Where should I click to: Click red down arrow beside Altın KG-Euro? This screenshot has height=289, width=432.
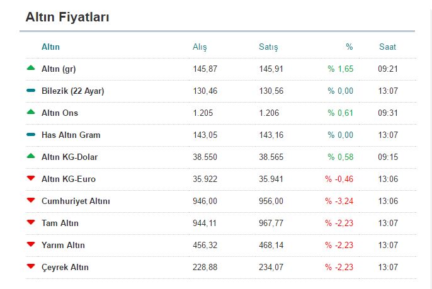[x=31, y=179]
